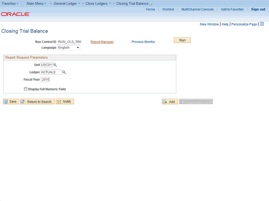Image resolution: width=269 pixels, height=201 pixels.
Task: Open MultiChannel Console link
Action: pos(197,9)
